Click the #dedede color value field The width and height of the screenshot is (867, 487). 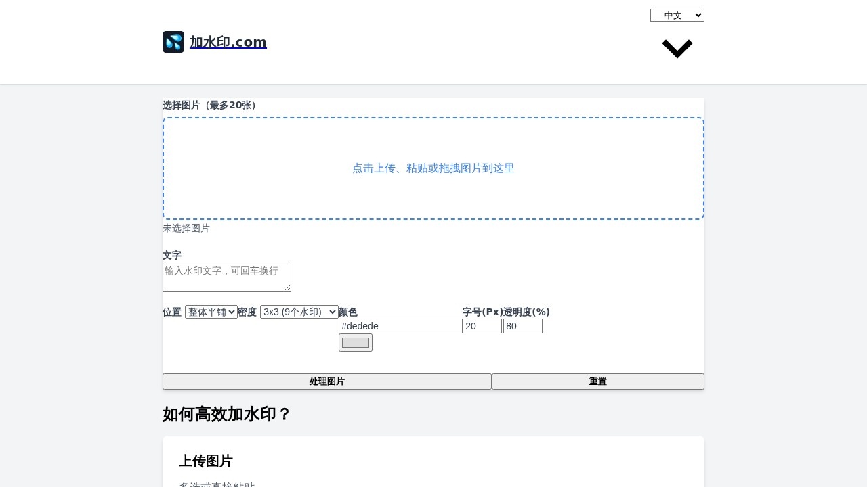[x=400, y=326]
